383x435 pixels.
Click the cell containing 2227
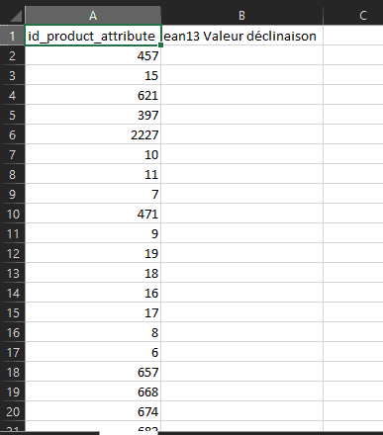[x=93, y=134]
